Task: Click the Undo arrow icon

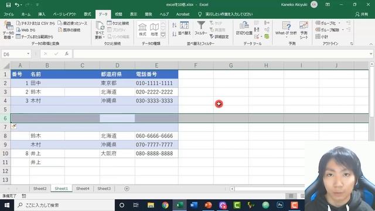Action: 17,5
